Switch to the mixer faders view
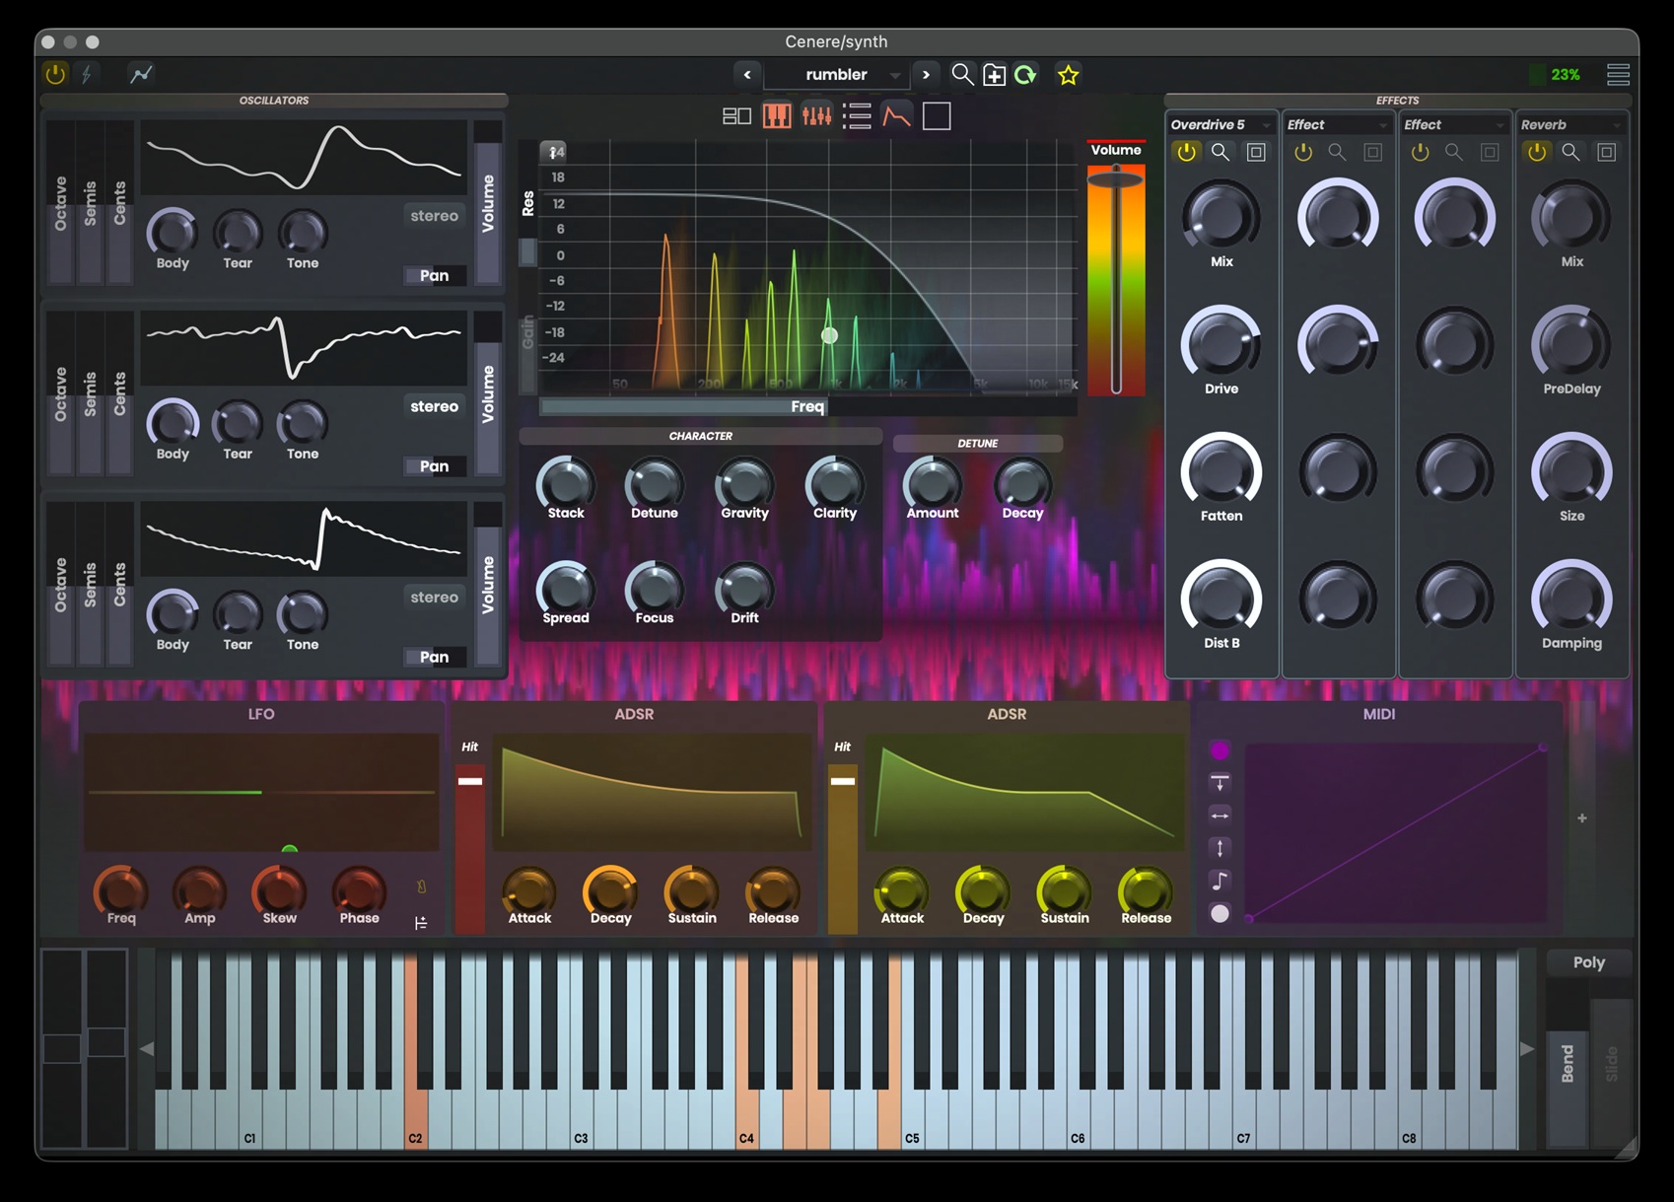The image size is (1674, 1202). pyautogui.click(x=816, y=116)
